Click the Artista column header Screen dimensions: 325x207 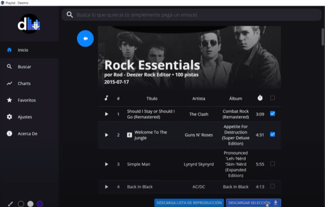pos(199,98)
